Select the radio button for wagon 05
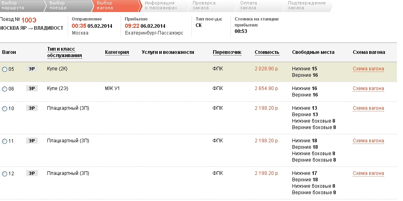 point(4,69)
